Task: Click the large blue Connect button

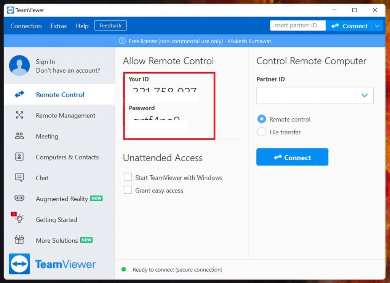Action: [292, 157]
